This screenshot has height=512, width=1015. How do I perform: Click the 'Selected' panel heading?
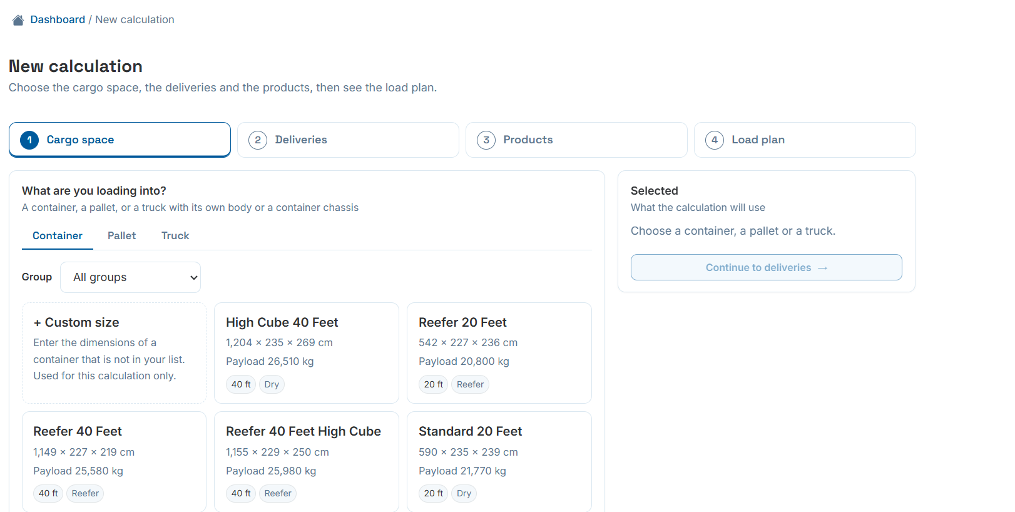click(x=655, y=191)
